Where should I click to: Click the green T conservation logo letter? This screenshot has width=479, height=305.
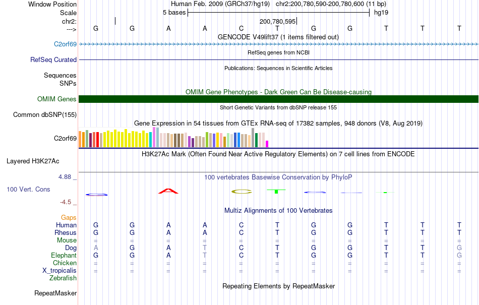[276, 192]
